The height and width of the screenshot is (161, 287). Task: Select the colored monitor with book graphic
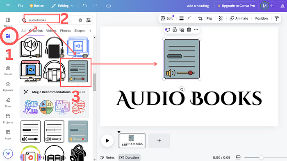pos(31,71)
